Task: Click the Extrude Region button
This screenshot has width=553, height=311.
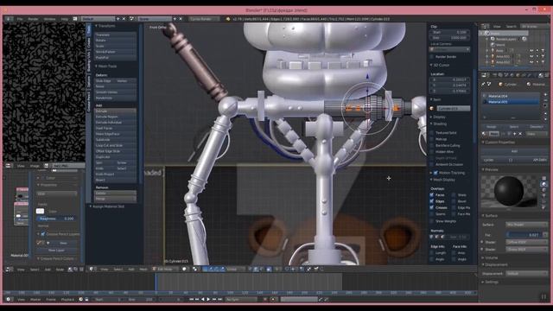Action: point(115,117)
